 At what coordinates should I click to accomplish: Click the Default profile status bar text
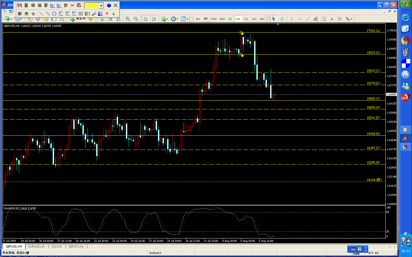coord(155,253)
